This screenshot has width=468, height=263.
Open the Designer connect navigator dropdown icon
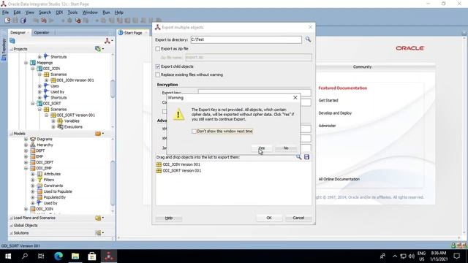[x=108, y=41]
